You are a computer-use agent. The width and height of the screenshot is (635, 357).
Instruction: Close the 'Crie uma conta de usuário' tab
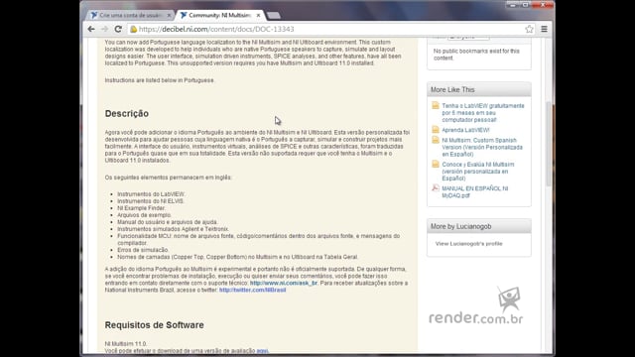[x=170, y=16]
